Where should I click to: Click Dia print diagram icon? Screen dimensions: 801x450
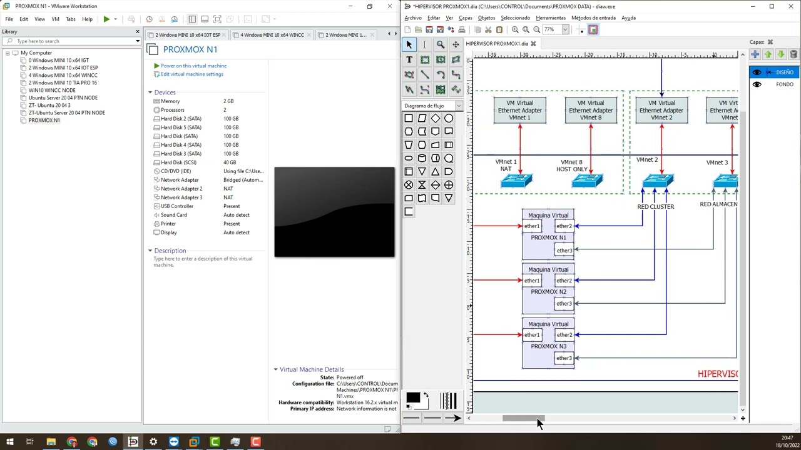tap(462, 29)
